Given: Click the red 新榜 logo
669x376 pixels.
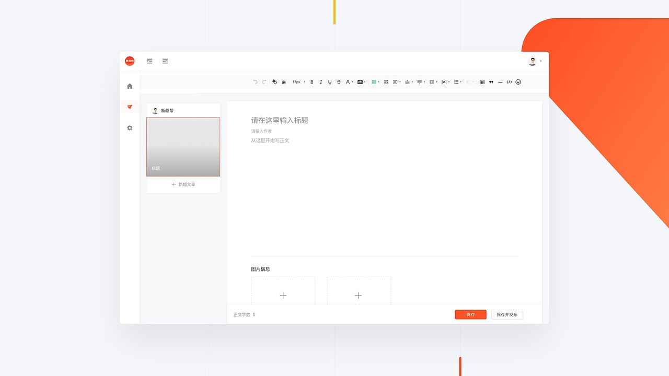Looking at the screenshot, I should click(x=130, y=61).
